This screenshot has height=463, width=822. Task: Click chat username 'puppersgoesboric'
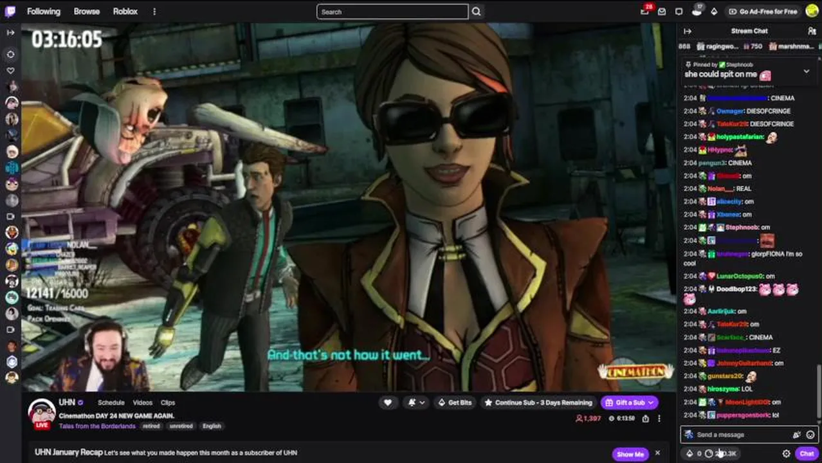[x=744, y=415]
